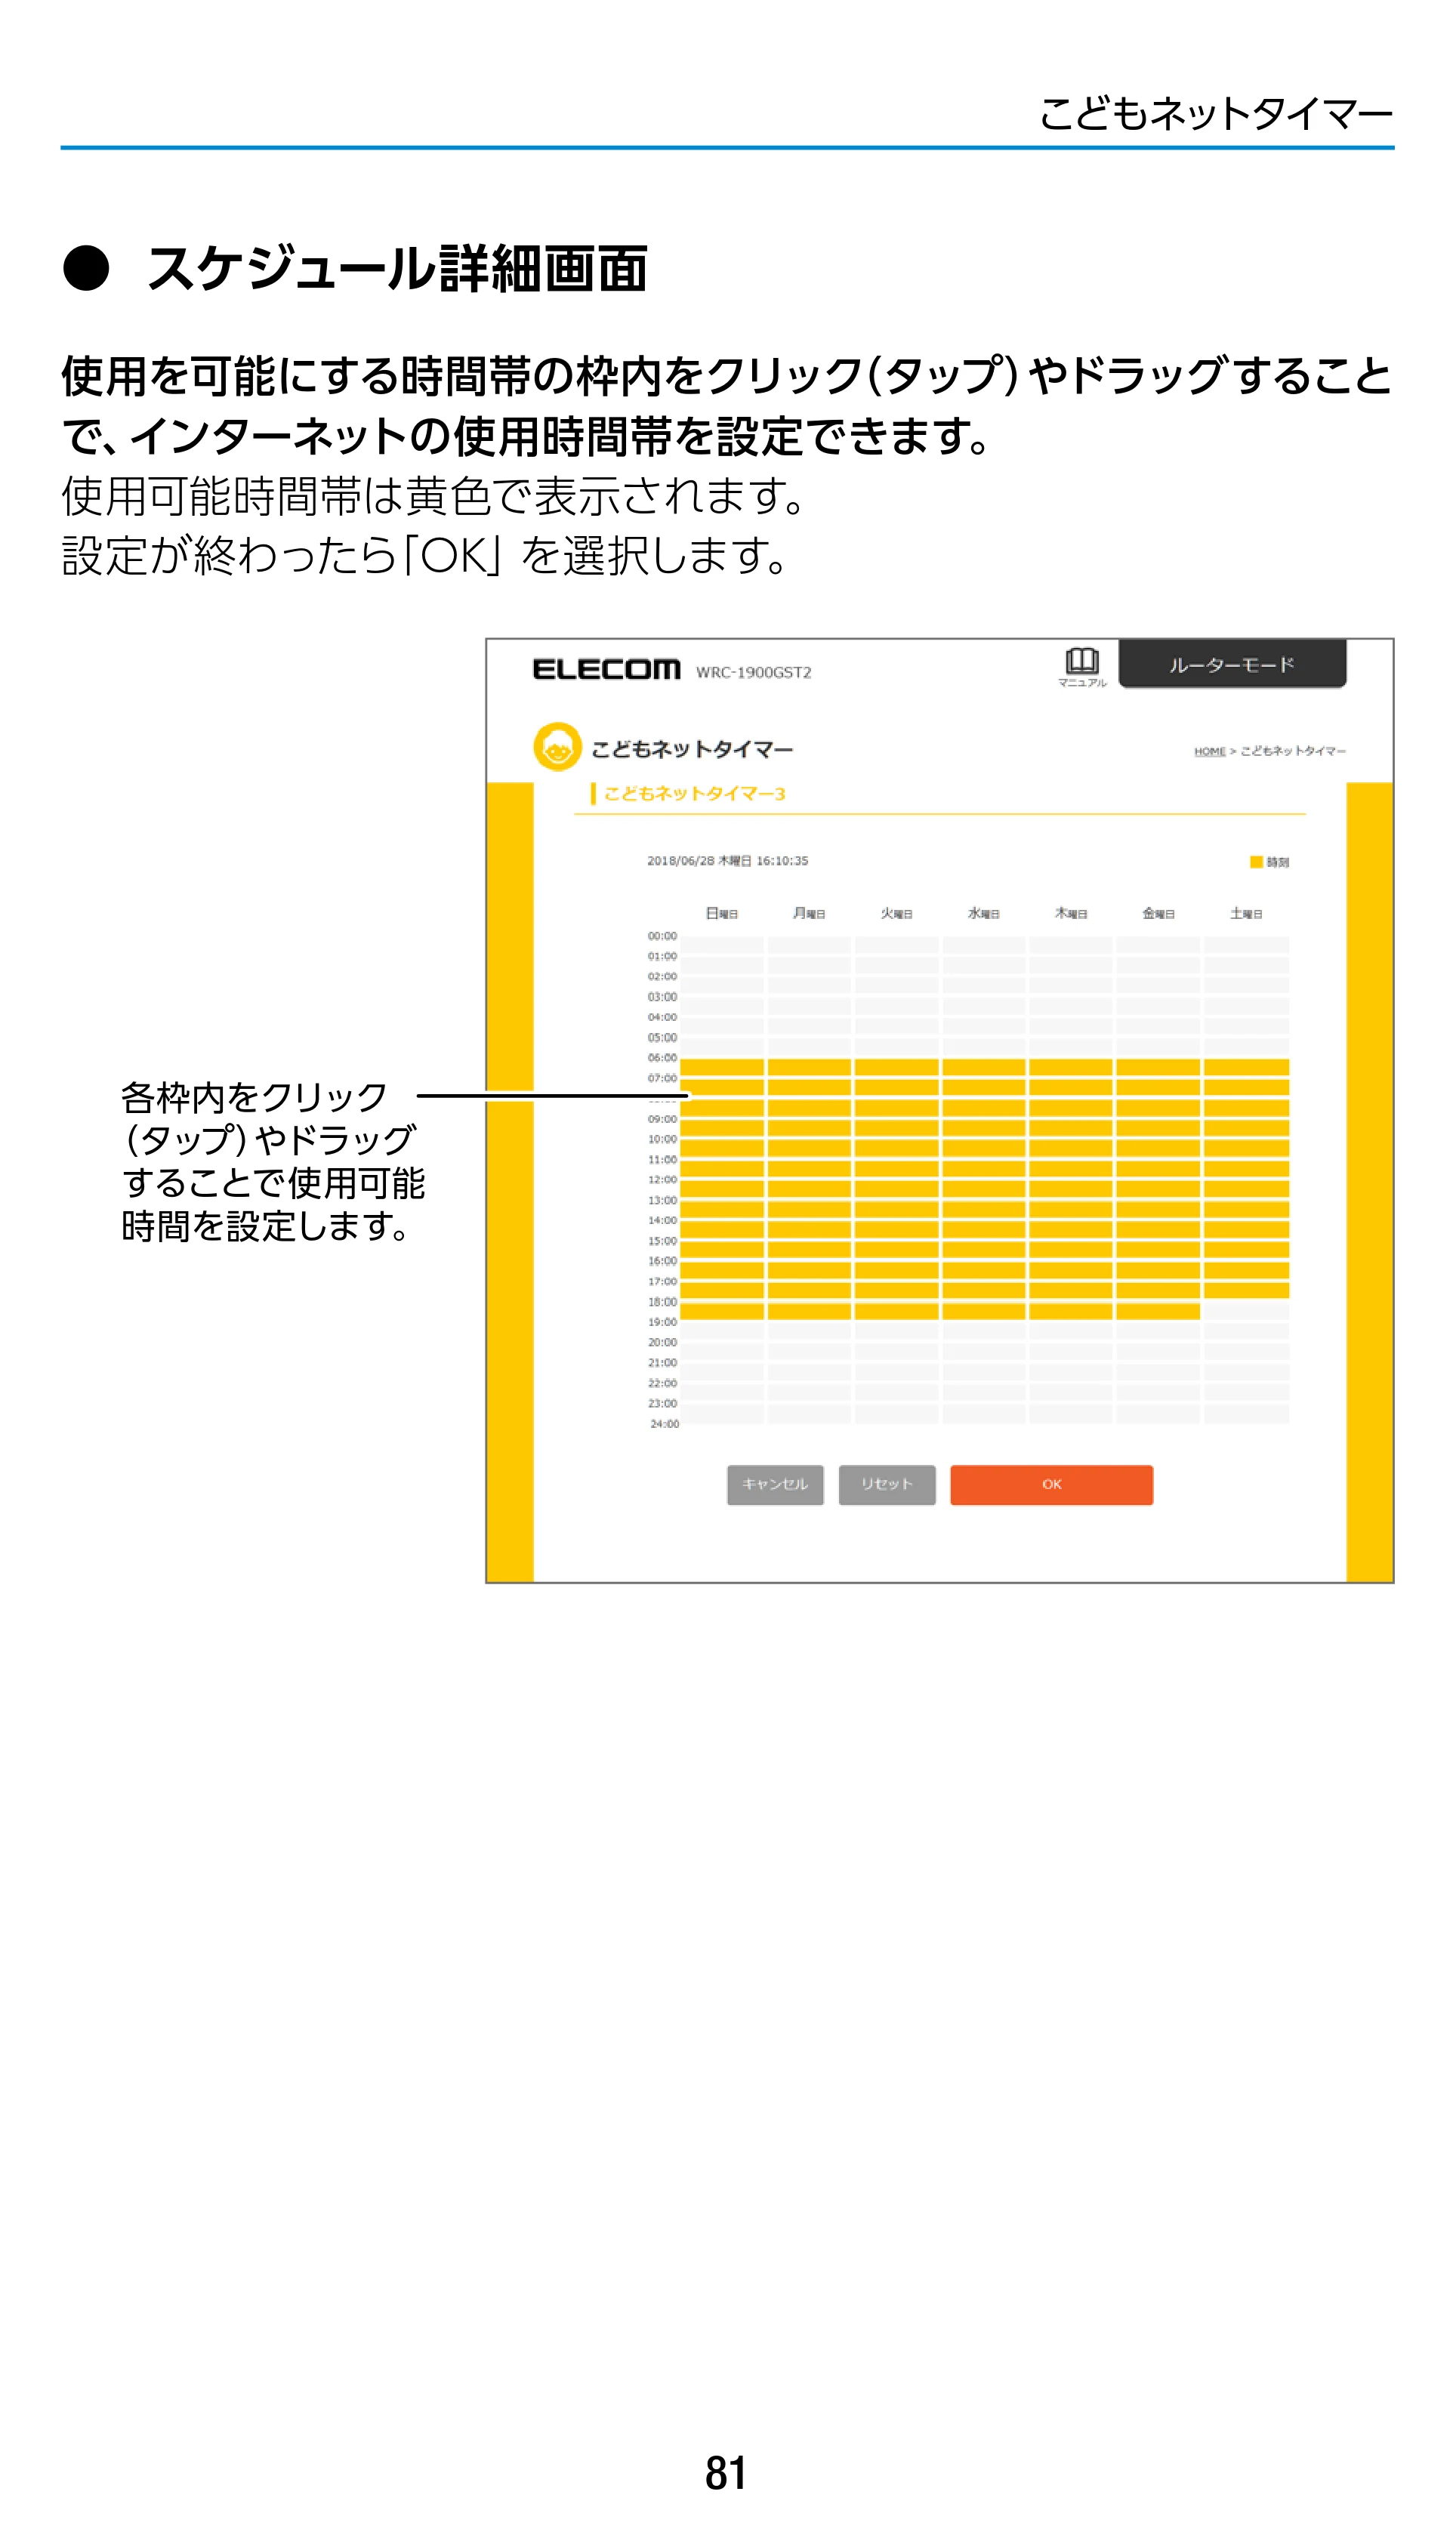
Task: Click the 木曜日 column header
Action: coord(1071,914)
